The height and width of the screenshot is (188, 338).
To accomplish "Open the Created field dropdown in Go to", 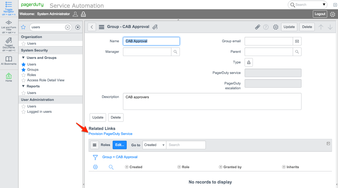I will point(154,145).
